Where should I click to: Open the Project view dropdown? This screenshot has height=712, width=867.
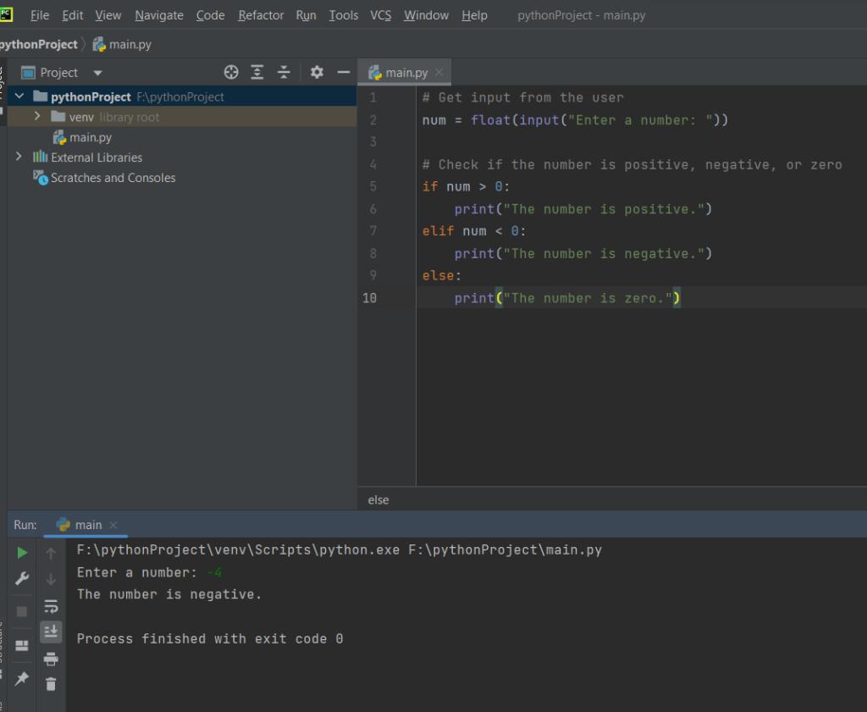pyautogui.click(x=97, y=74)
